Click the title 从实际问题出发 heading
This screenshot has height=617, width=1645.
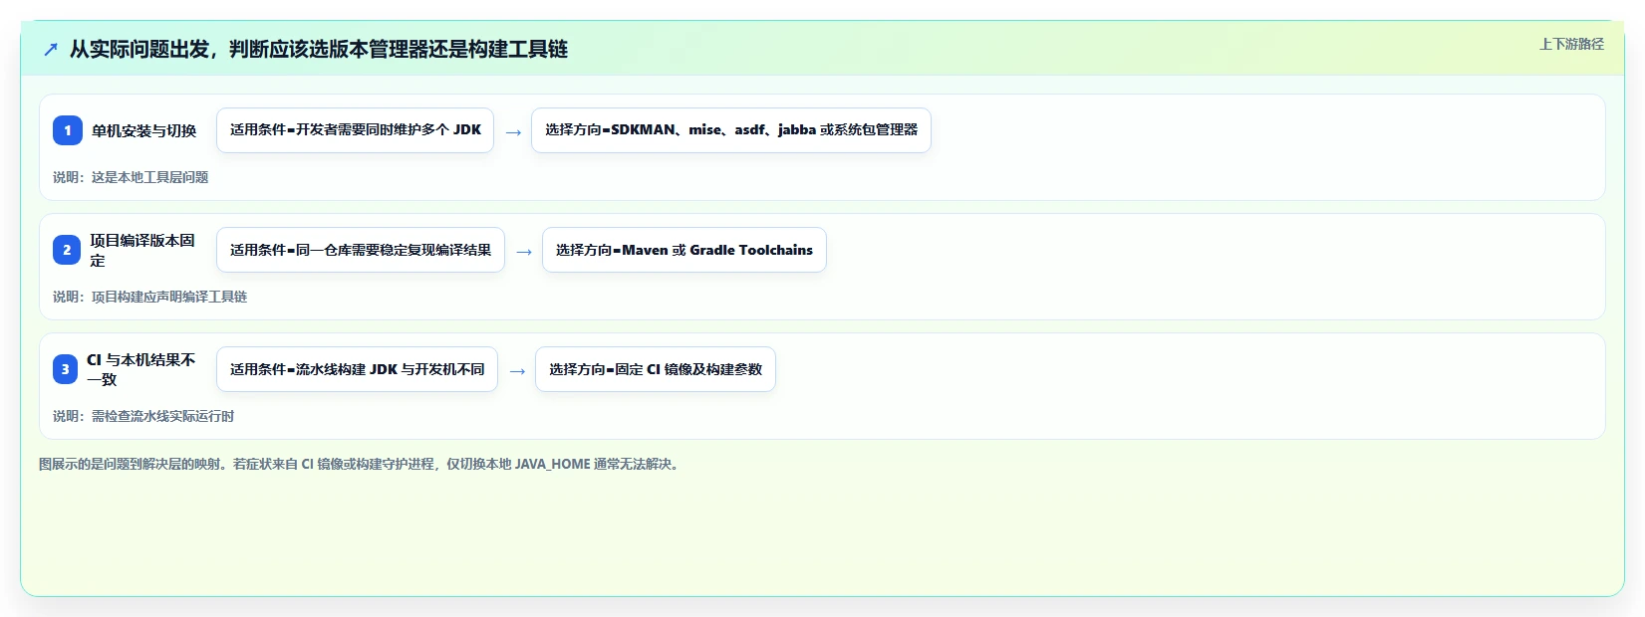[319, 49]
